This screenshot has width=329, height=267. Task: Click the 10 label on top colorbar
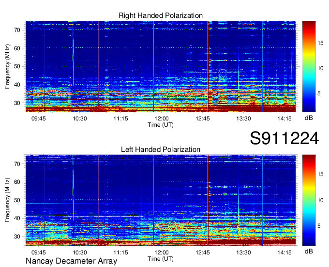coord(321,68)
